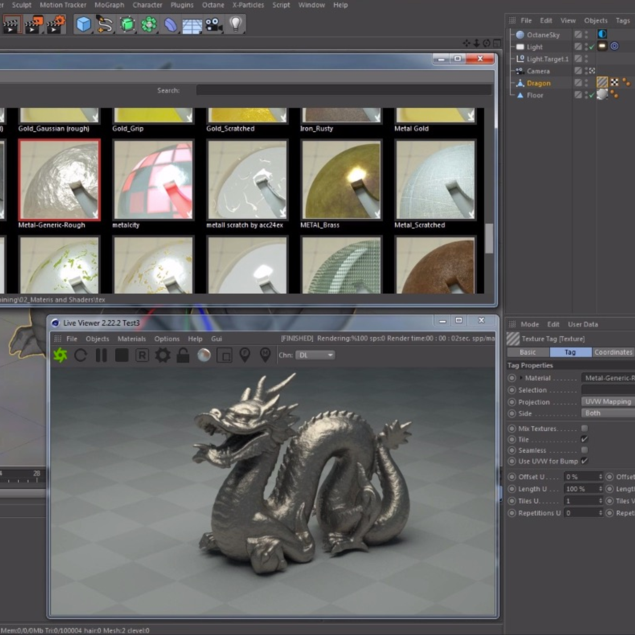Click the Repetitions U stepper arrows
Viewport: 635px width, 635px height.
600,513
